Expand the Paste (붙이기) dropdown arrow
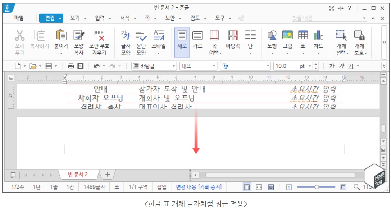The height and width of the screenshot is (212, 391). pyautogui.click(x=62, y=53)
